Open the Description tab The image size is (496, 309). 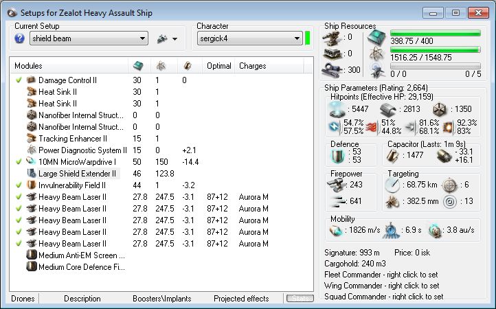pyautogui.click(x=82, y=299)
